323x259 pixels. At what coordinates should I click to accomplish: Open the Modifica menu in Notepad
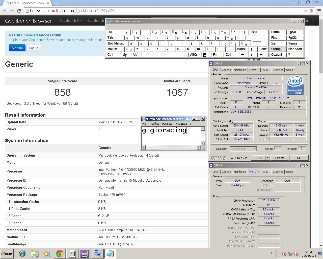154,124
